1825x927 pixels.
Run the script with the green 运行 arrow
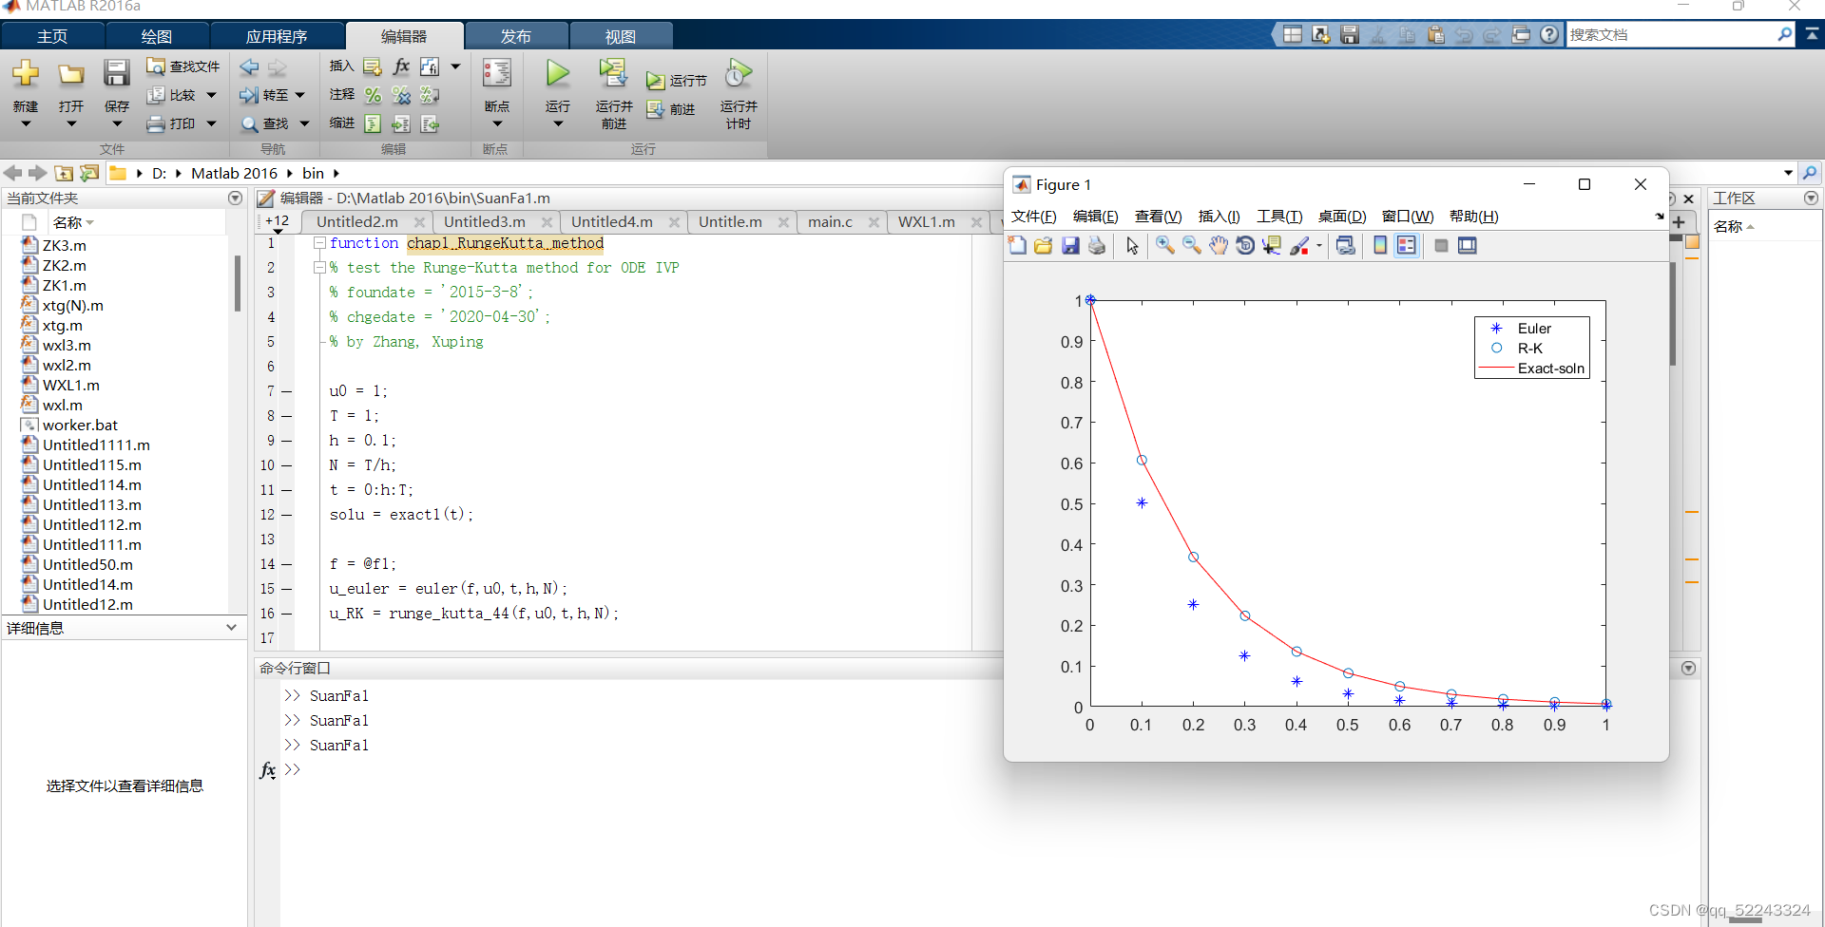click(x=558, y=73)
